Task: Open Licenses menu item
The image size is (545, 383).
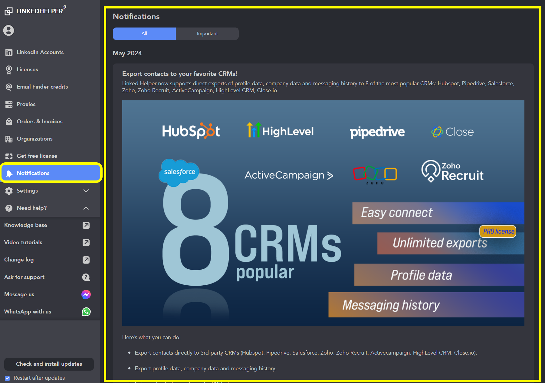Action: coord(50,70)
